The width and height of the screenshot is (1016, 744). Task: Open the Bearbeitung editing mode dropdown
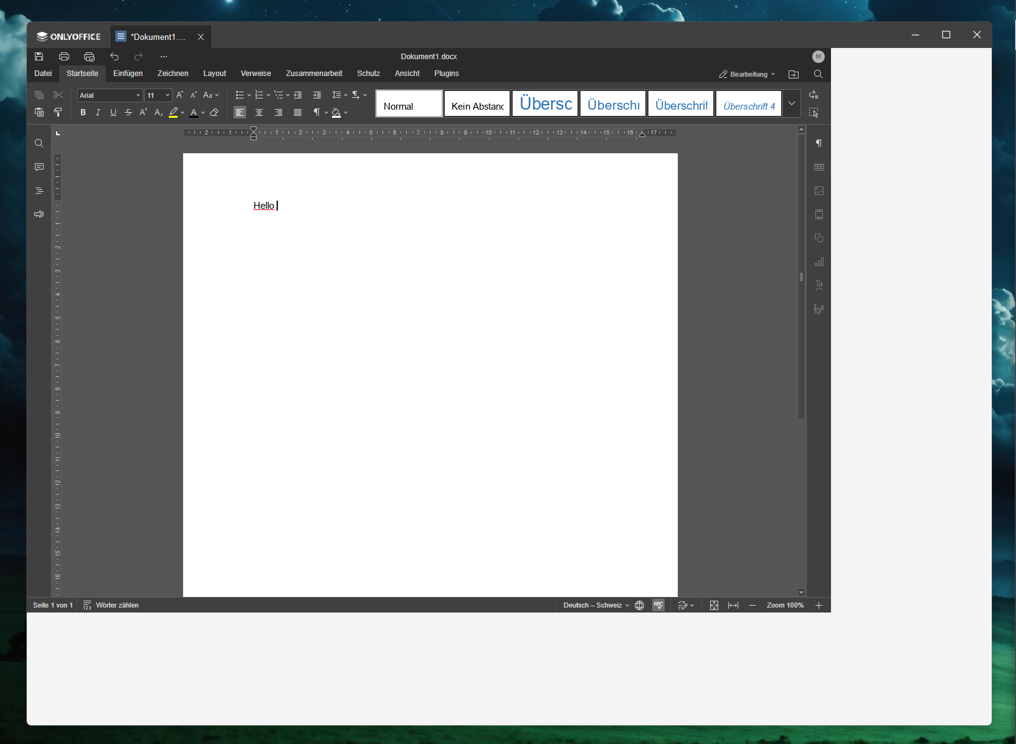click(747, 74)
